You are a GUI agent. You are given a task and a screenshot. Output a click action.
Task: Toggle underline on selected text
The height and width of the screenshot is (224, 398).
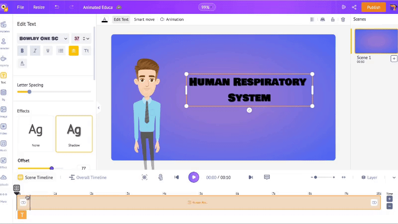48,50
